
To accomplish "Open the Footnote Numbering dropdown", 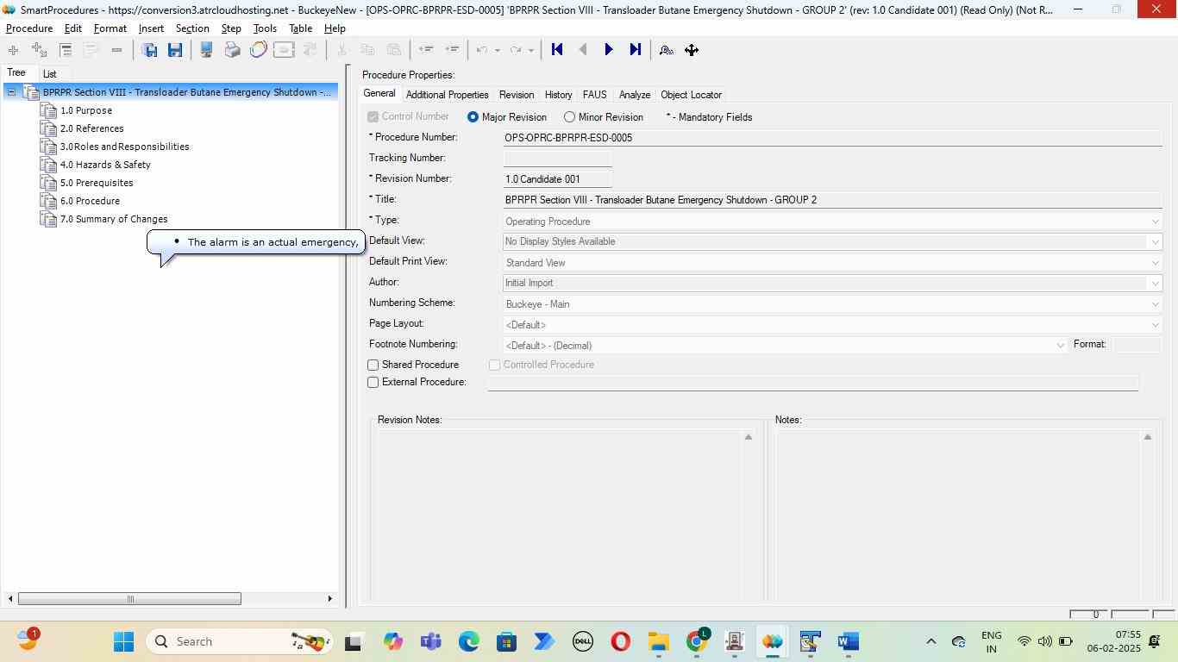I will [1061, 346].
